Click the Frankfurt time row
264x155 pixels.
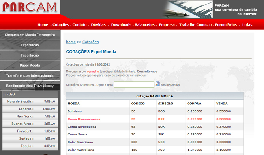point(30,131)
